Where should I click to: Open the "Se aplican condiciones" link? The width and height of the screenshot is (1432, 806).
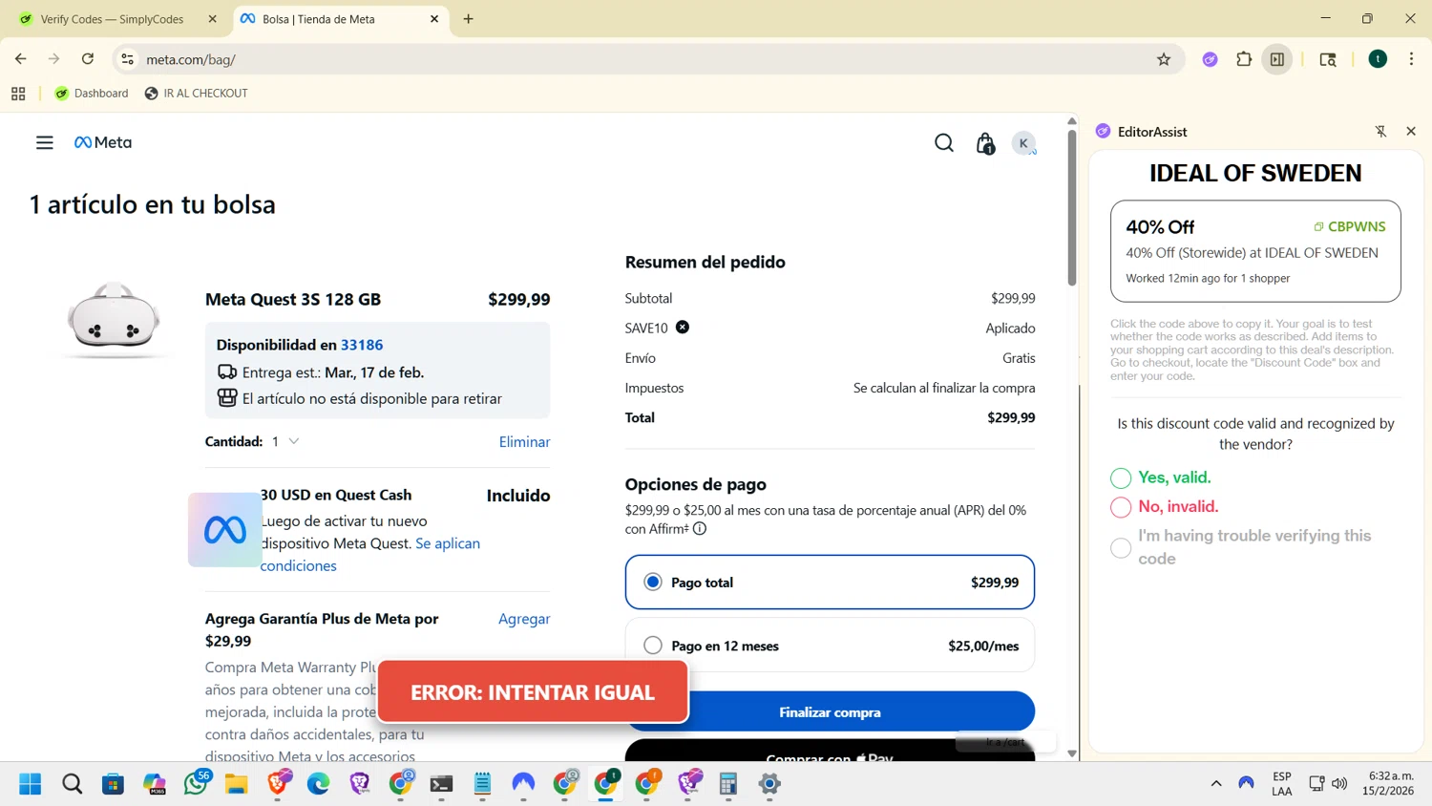370,555
